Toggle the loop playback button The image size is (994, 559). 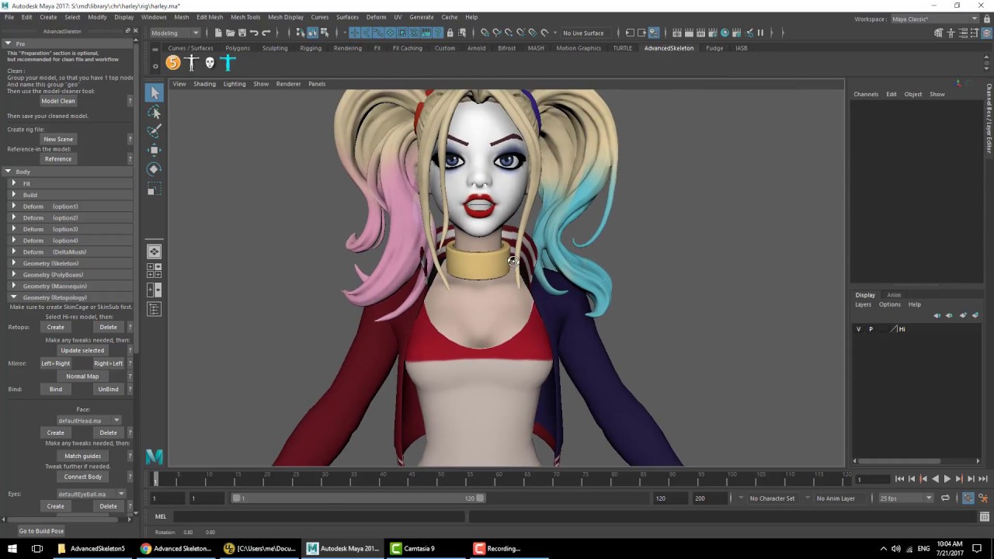point(945,498)
